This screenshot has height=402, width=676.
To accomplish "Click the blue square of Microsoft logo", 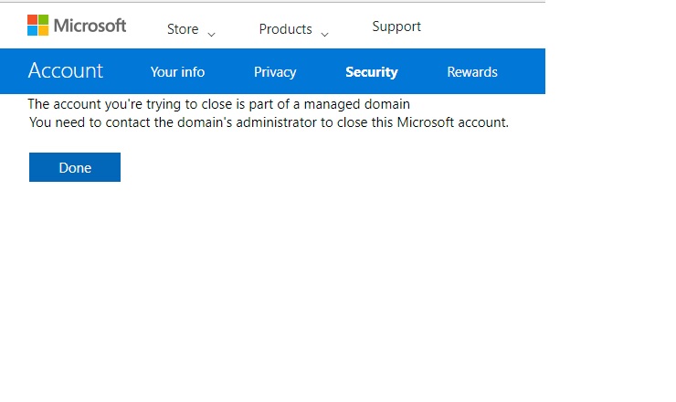I will (x=32, y=31).
